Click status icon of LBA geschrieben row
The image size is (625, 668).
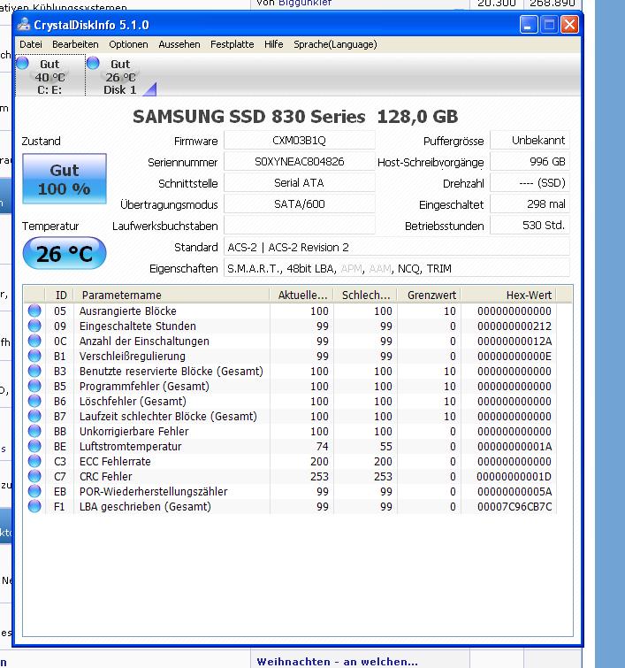point(34,506)
